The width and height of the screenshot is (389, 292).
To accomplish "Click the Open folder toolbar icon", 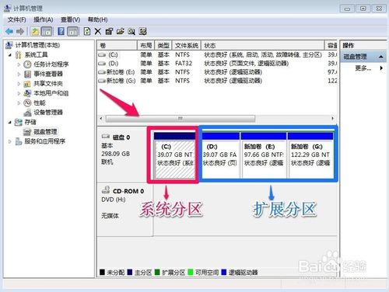I will [121, 32].
